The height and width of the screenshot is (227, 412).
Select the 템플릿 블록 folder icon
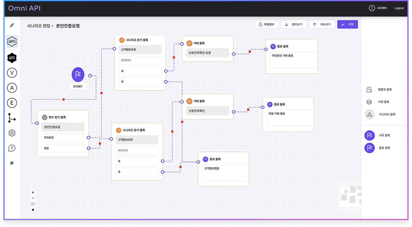click(369, 89)
